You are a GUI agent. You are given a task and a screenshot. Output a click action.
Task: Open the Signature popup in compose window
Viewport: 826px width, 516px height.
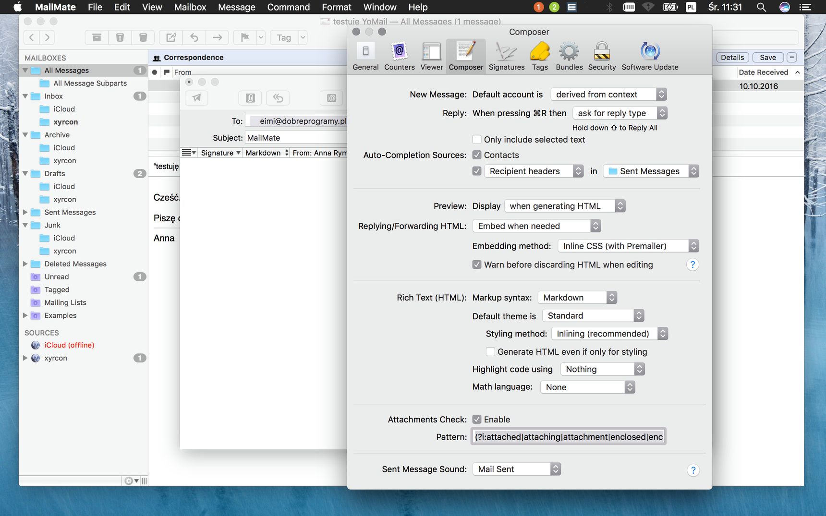(221, 153)
